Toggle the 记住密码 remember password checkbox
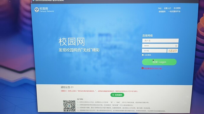The height and width of the screenshot is (114, 204). point(143,55)
